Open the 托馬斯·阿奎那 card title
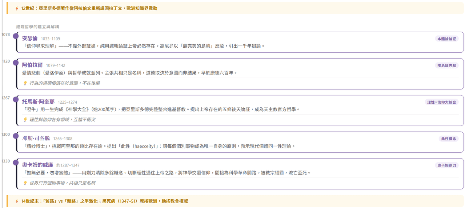The image size is (465, 208). (38, 102)
